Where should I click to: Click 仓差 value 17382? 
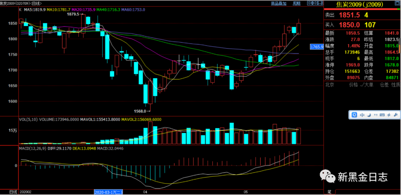pyautogui.click(x=393, y=71)
